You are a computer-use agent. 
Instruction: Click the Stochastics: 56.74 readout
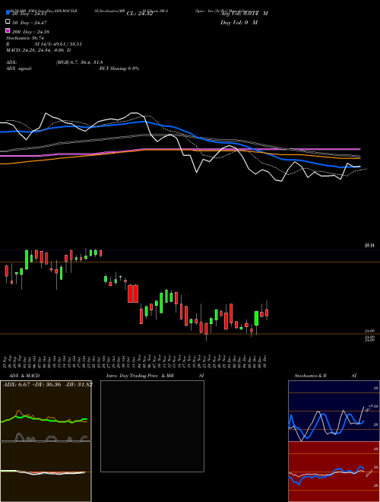tap(24, 38)
